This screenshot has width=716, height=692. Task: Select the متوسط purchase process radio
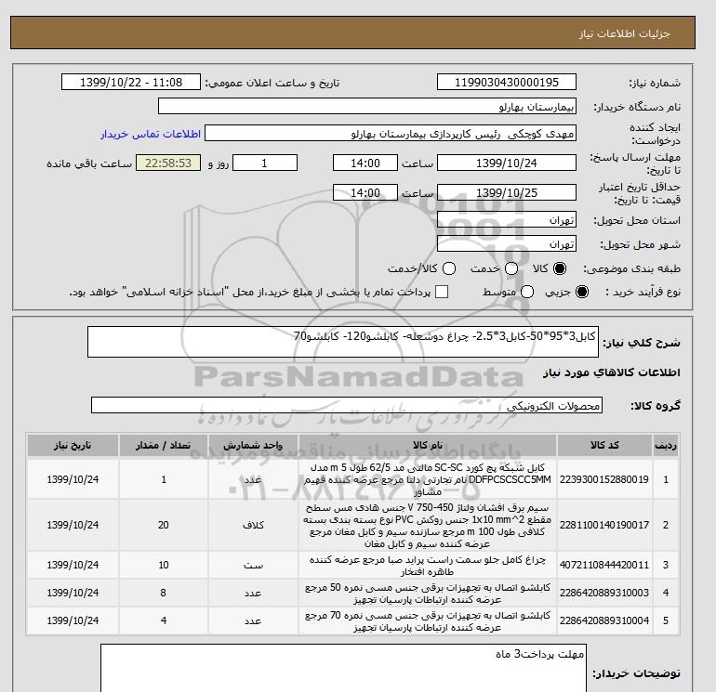[x=527, y=292]
